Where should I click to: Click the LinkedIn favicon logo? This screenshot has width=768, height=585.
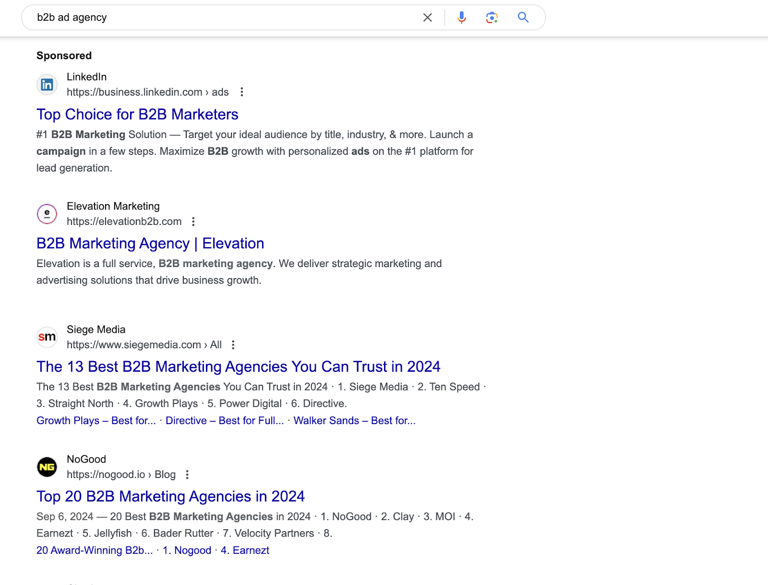[47, 85]
